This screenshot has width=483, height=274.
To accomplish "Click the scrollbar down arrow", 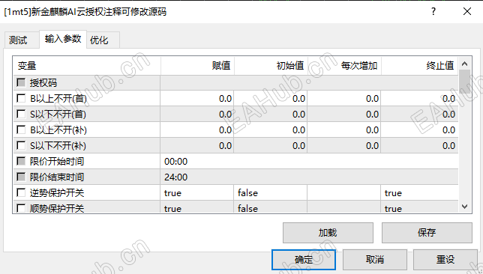I will 465,207.
